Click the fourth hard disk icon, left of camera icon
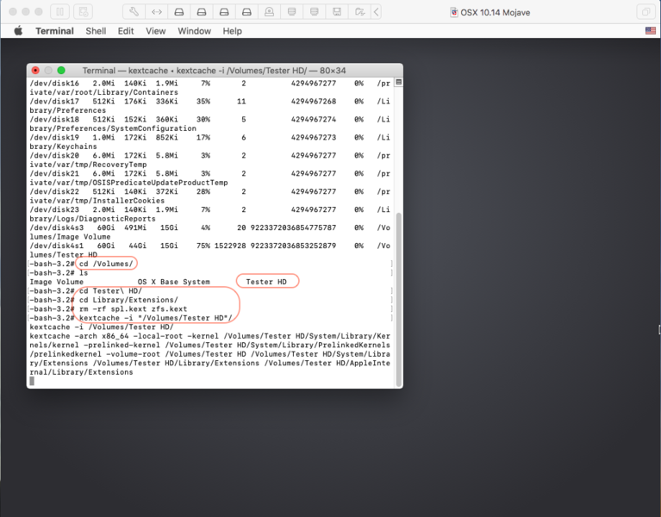Viewport: 661px width, 517px height. [x=246, y=12]
